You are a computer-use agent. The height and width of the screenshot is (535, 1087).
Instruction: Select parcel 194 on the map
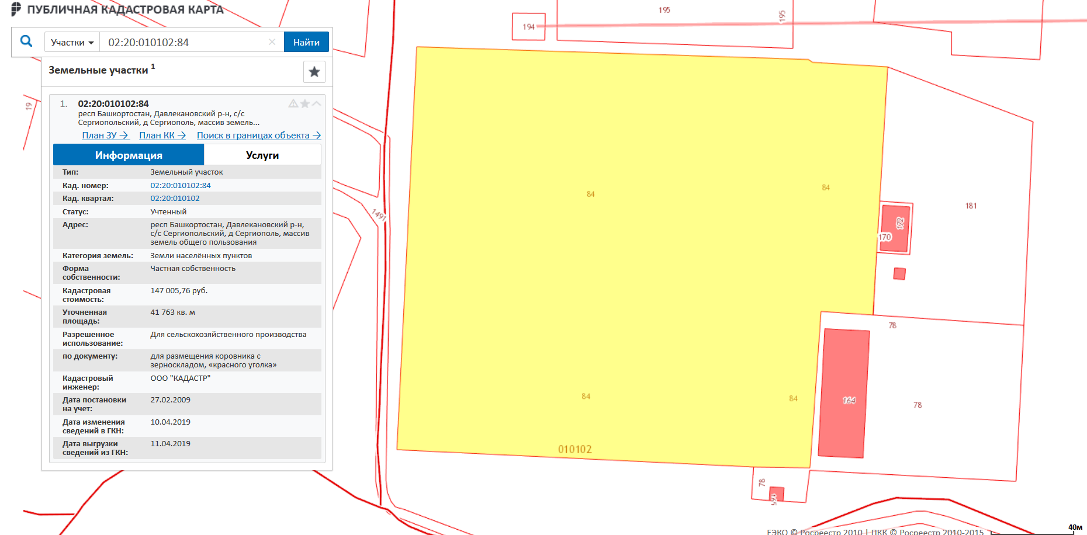coord(528,27)
